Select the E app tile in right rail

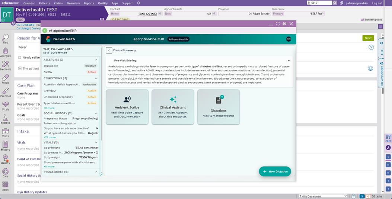(388, 157)
